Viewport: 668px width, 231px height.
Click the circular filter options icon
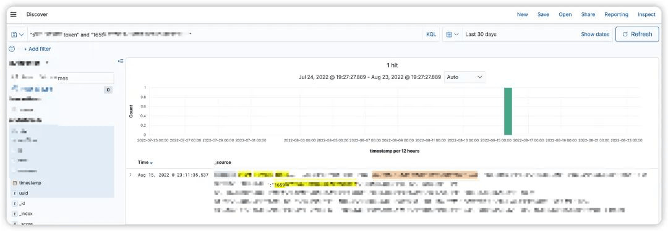(12, 49)
